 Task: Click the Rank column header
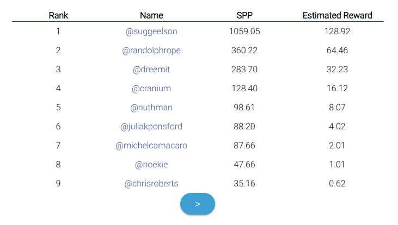coord(58,15)
